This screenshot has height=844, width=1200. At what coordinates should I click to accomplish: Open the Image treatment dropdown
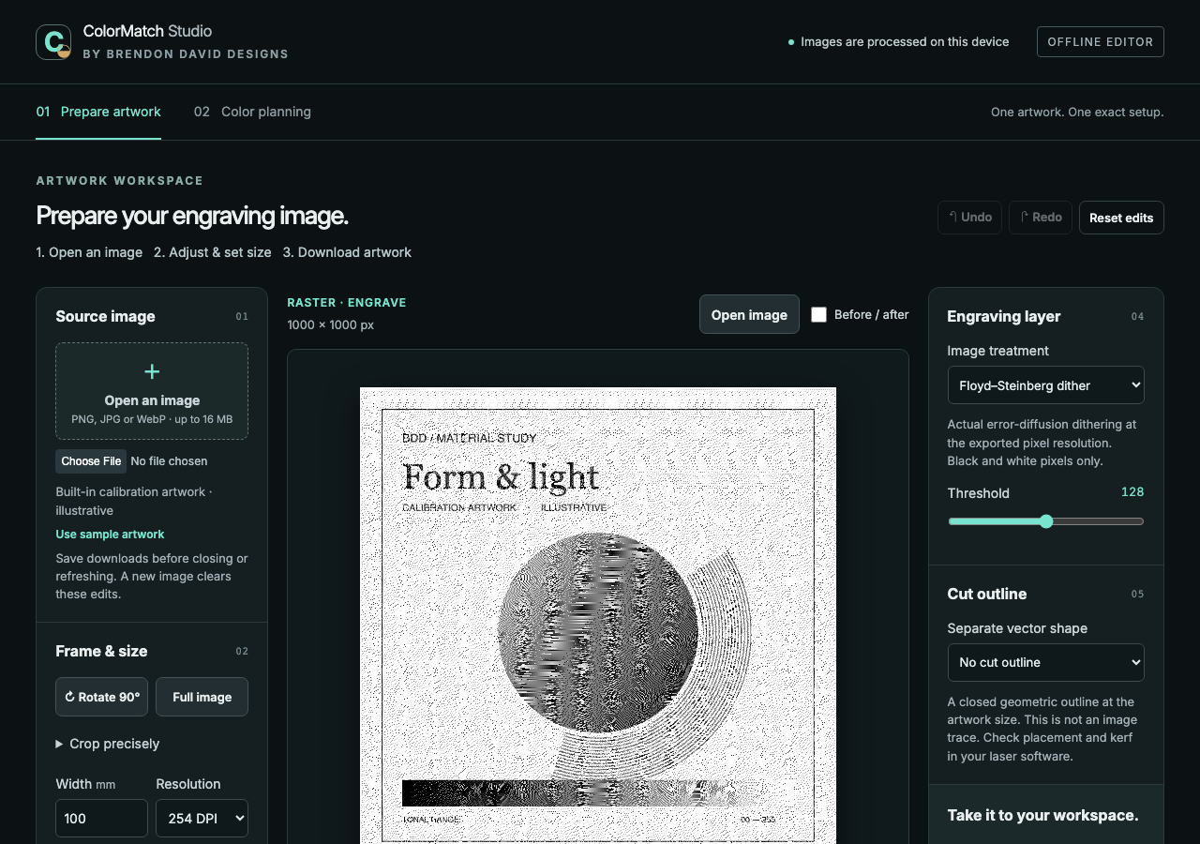1046,384
